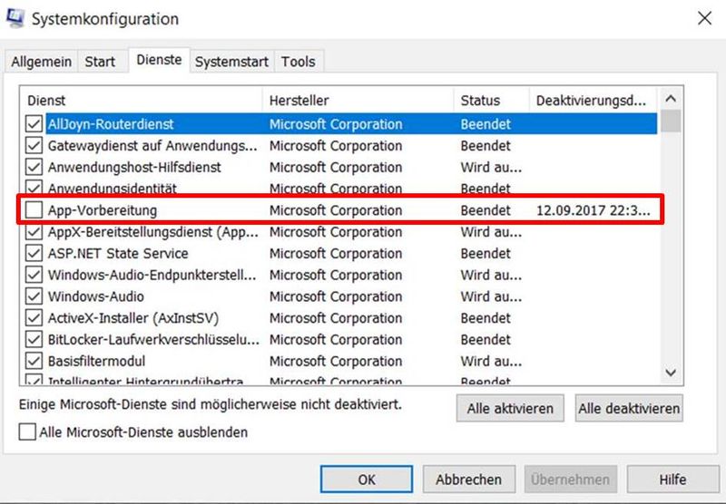
Task: Open the Start tab
Action: click(100, 62)
